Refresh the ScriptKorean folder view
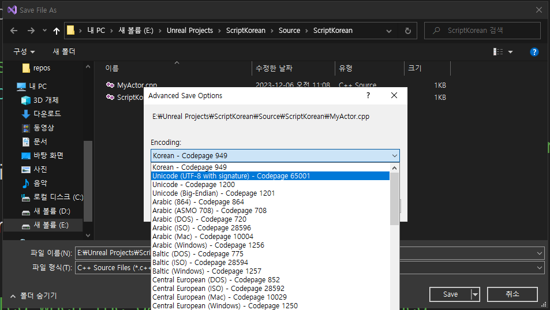Viewport: 550px width, 310px height. [x=407, y=31]
